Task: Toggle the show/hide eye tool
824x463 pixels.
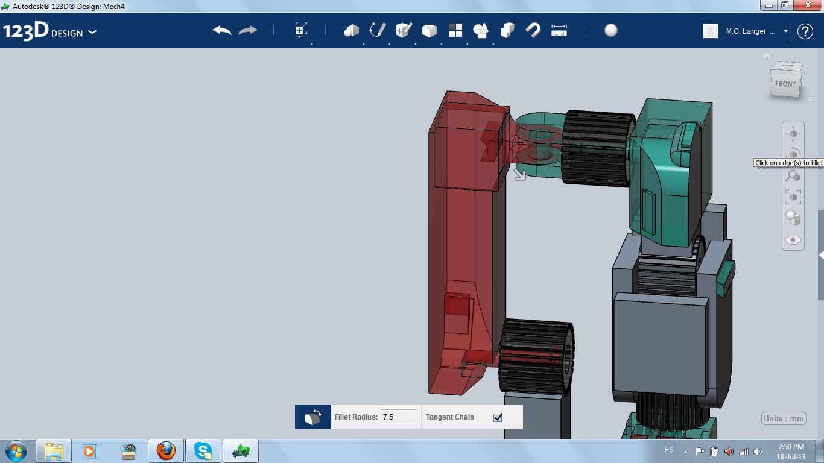Action: click(793, 240)
